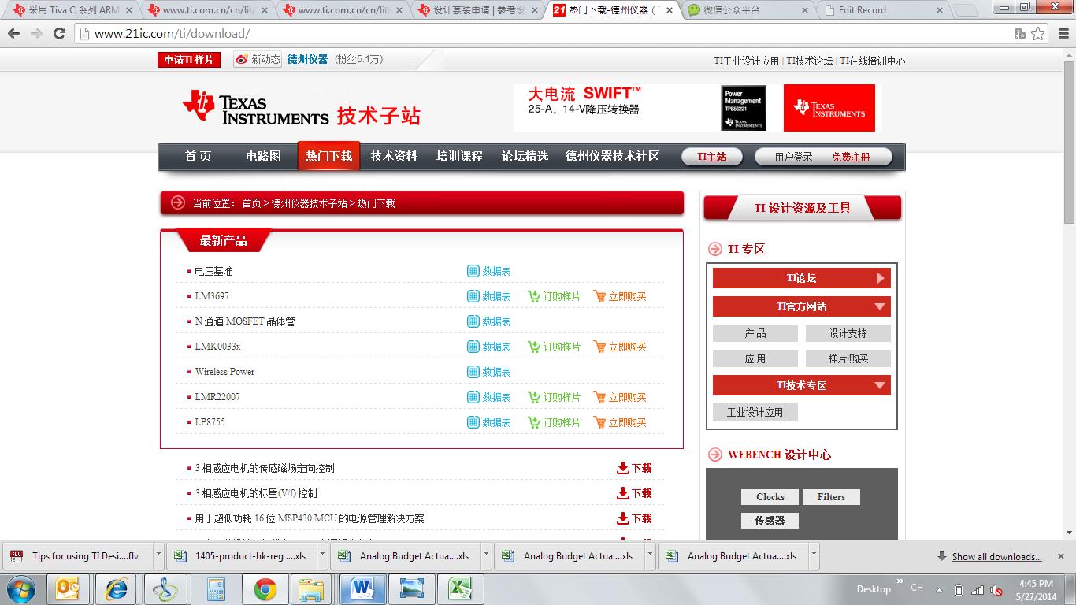Click the 设计支持 button
The image size is (1076, 605).
pyautogui.click(x=848, y=333)
